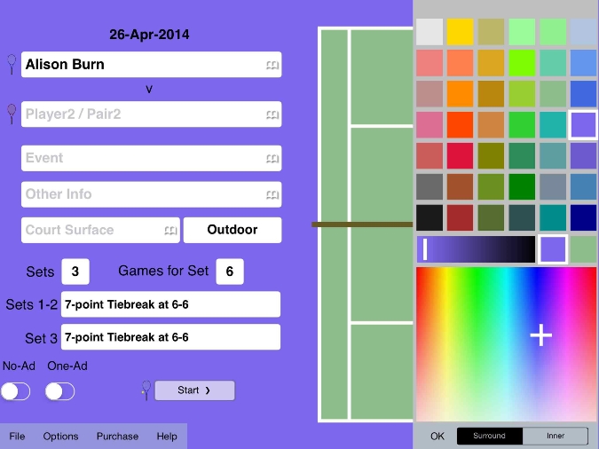The width and height of the screenshot is (599, 449).
Task: Click the Alison Burn player name field
Action: pyautogui.click(x=151, y=65)
